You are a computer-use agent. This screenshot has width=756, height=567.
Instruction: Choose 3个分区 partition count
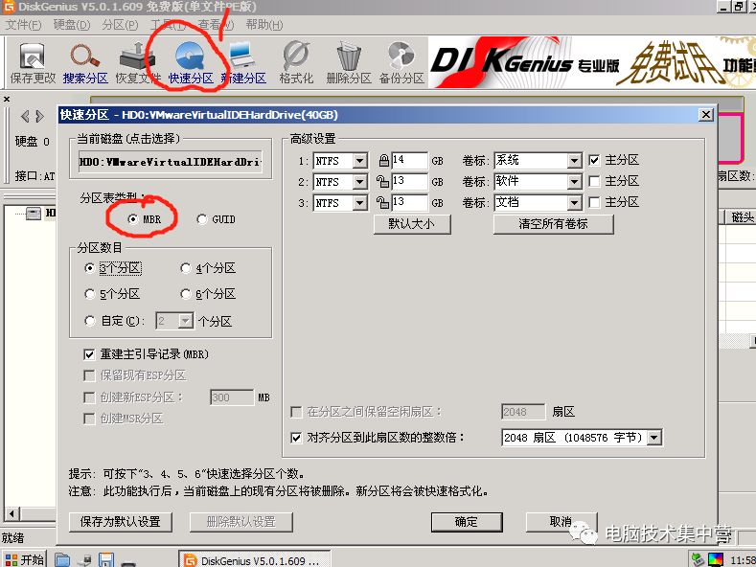point(113,268)
